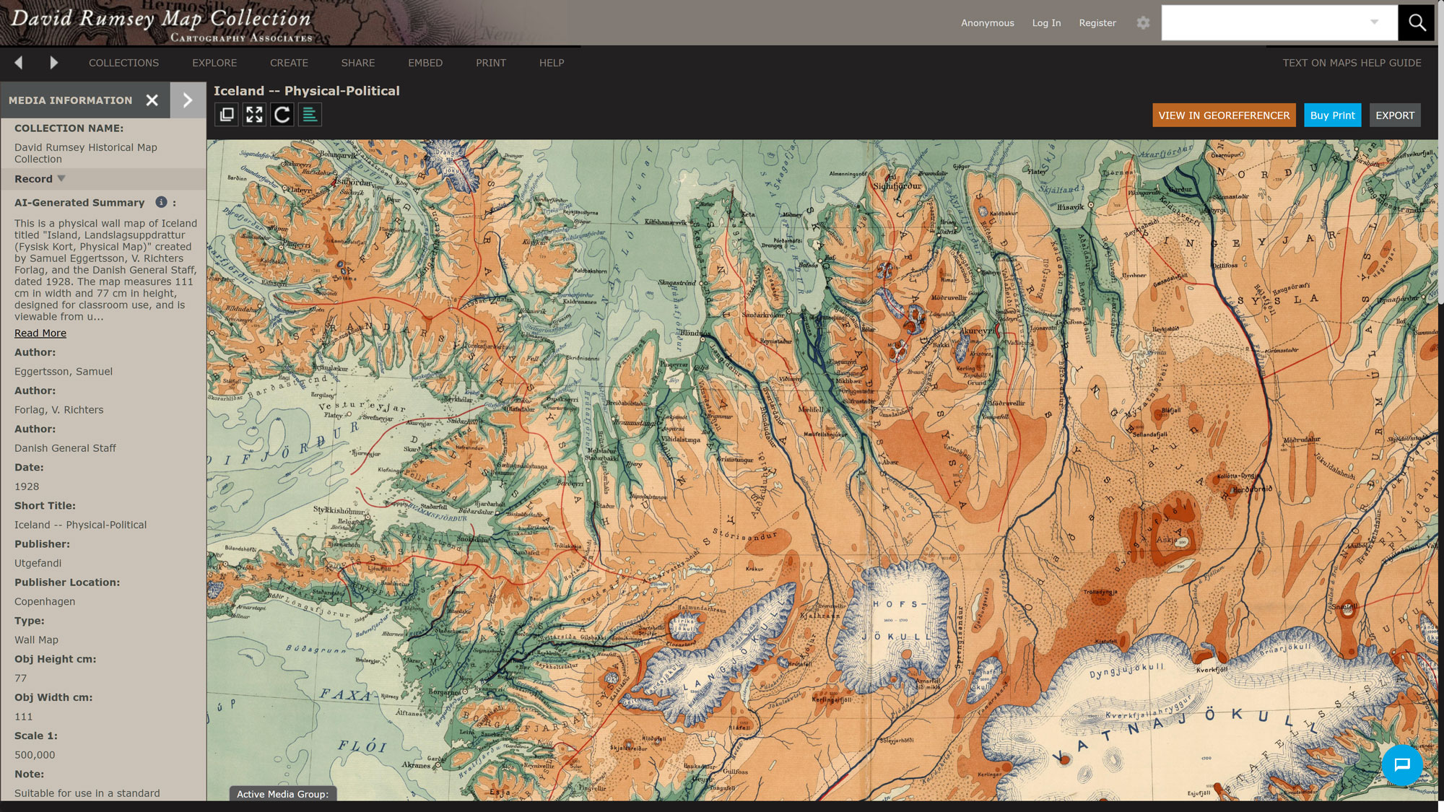
Task: Go back with the left arrow icon
Action: [x=19, y=63]
